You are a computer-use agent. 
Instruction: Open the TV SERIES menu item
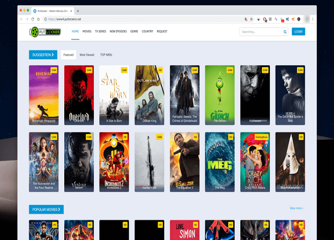click(100, 31)
